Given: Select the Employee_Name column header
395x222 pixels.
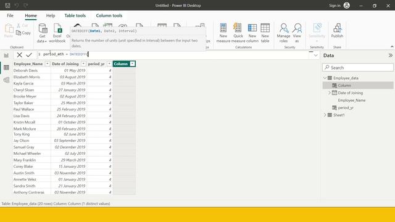Looking at the screenshot, I should point(28,64).
